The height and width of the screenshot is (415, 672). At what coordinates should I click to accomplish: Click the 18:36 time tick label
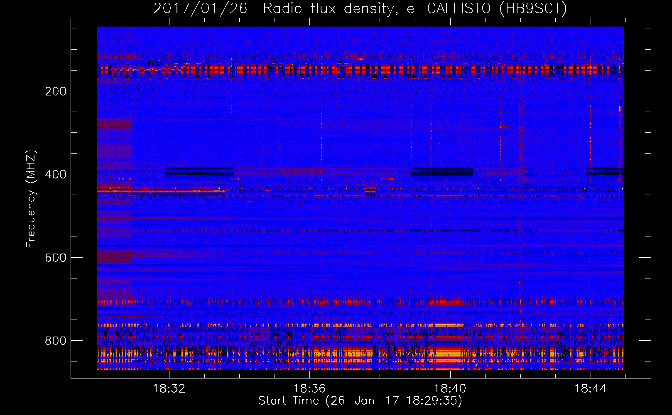point(309,389)
